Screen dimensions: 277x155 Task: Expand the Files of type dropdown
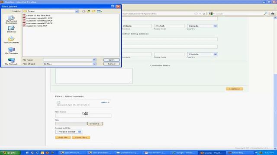pyautogui.click(x=94, y=64)
